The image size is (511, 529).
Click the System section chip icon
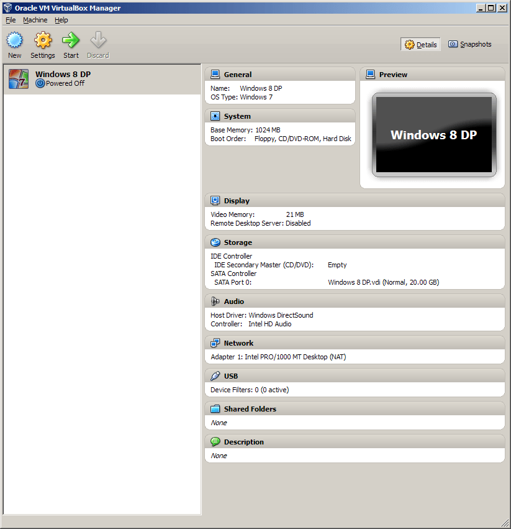tap(215, 116)
